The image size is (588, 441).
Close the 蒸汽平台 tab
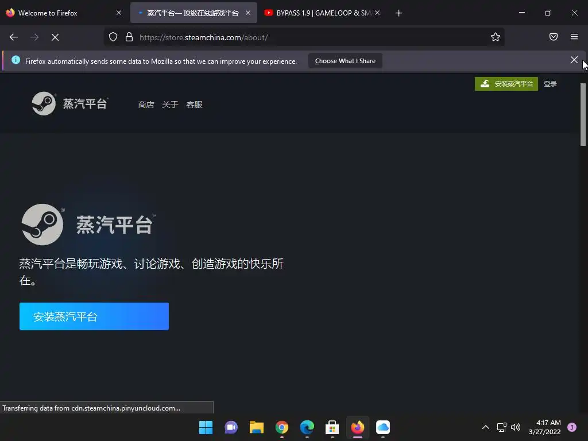click(248, 13)
